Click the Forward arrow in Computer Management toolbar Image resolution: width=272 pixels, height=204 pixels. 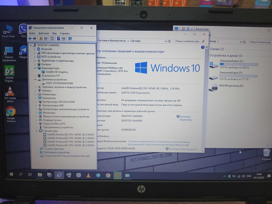pyautogui.click(x=34, y=38)
